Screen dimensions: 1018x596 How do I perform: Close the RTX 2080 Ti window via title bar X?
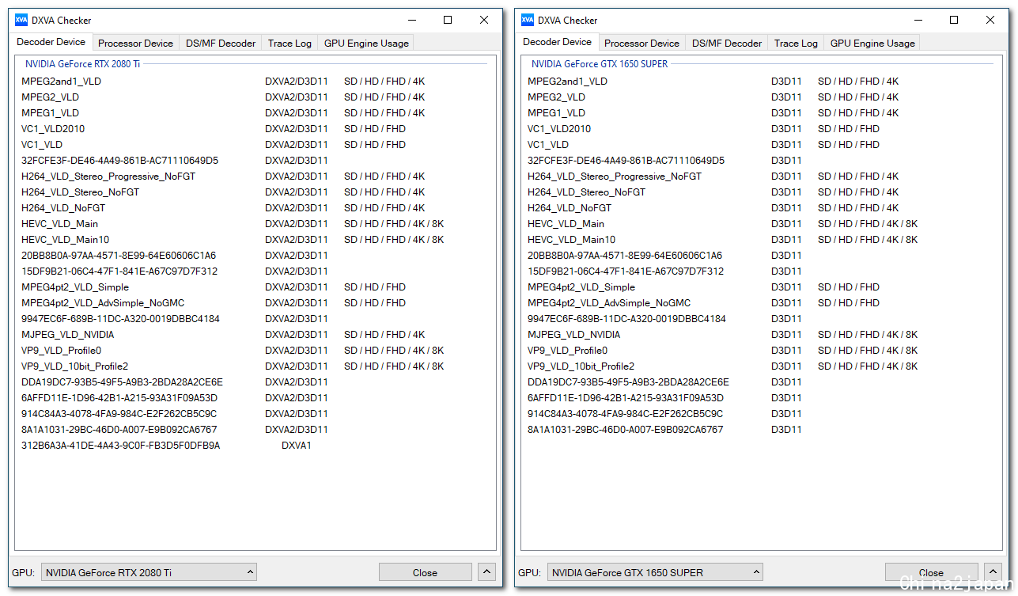[x=484, y=20]
